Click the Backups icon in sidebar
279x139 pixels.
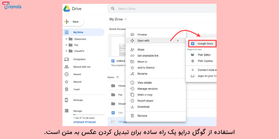(67, 100)
